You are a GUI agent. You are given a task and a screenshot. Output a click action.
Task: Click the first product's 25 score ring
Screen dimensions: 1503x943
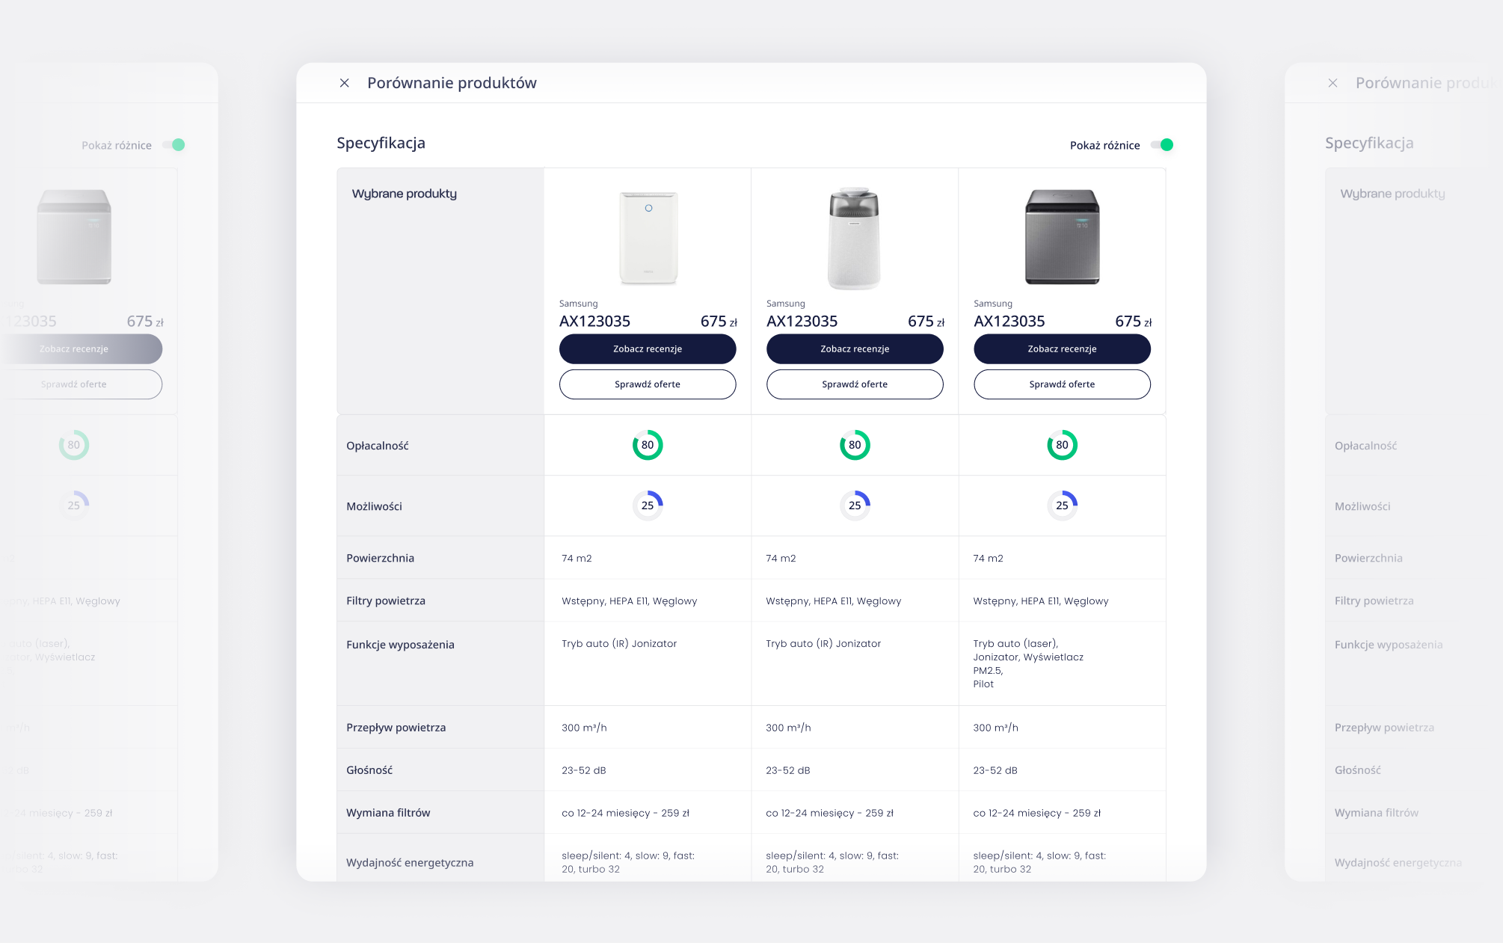tap(648, 506)
